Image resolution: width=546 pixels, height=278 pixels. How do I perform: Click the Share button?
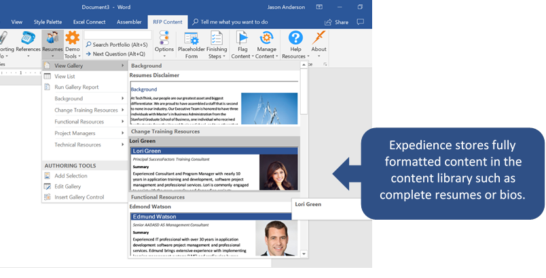(x=337, y=22)
